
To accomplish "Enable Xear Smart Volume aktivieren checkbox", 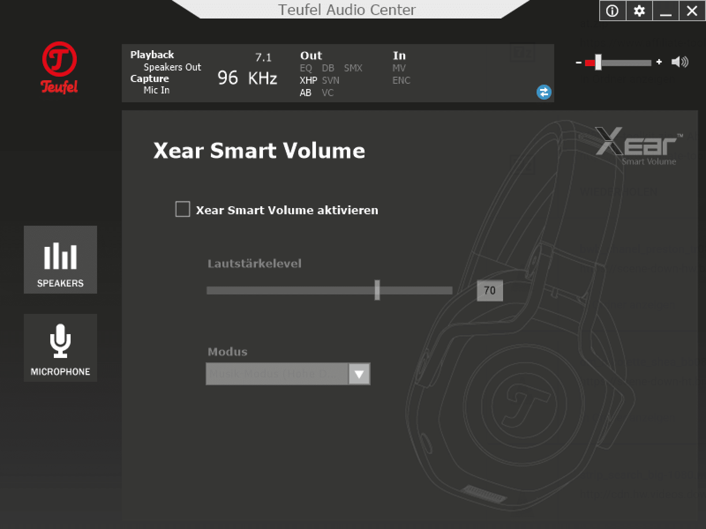I will point(183,209).
